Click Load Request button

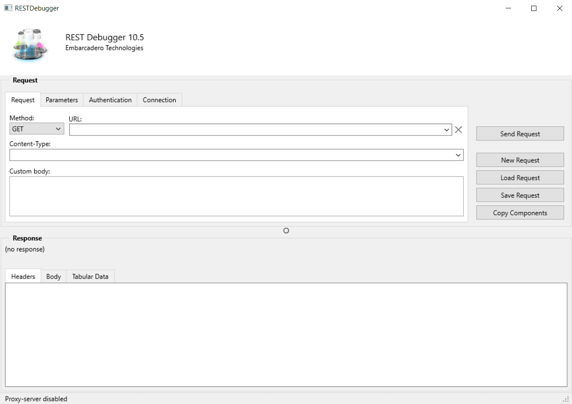520,178
